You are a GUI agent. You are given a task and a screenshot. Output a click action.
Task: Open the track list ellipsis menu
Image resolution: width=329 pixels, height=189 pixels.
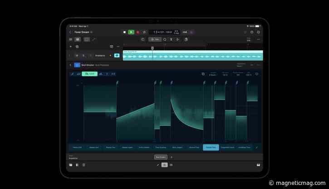(118, 46)
